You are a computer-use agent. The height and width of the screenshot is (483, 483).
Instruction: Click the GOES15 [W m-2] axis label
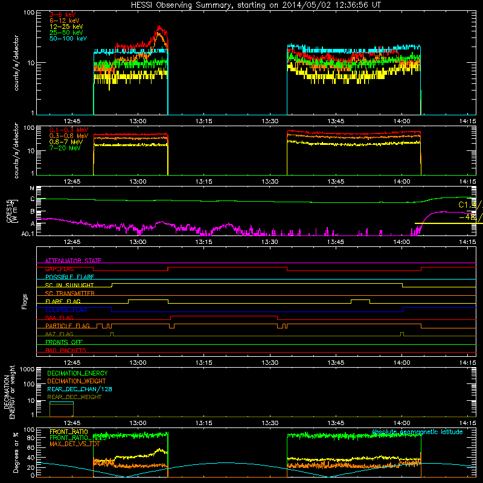[x=12, y=211]
